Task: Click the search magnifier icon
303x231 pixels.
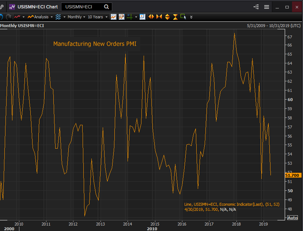Action: (x=106, y=7)
